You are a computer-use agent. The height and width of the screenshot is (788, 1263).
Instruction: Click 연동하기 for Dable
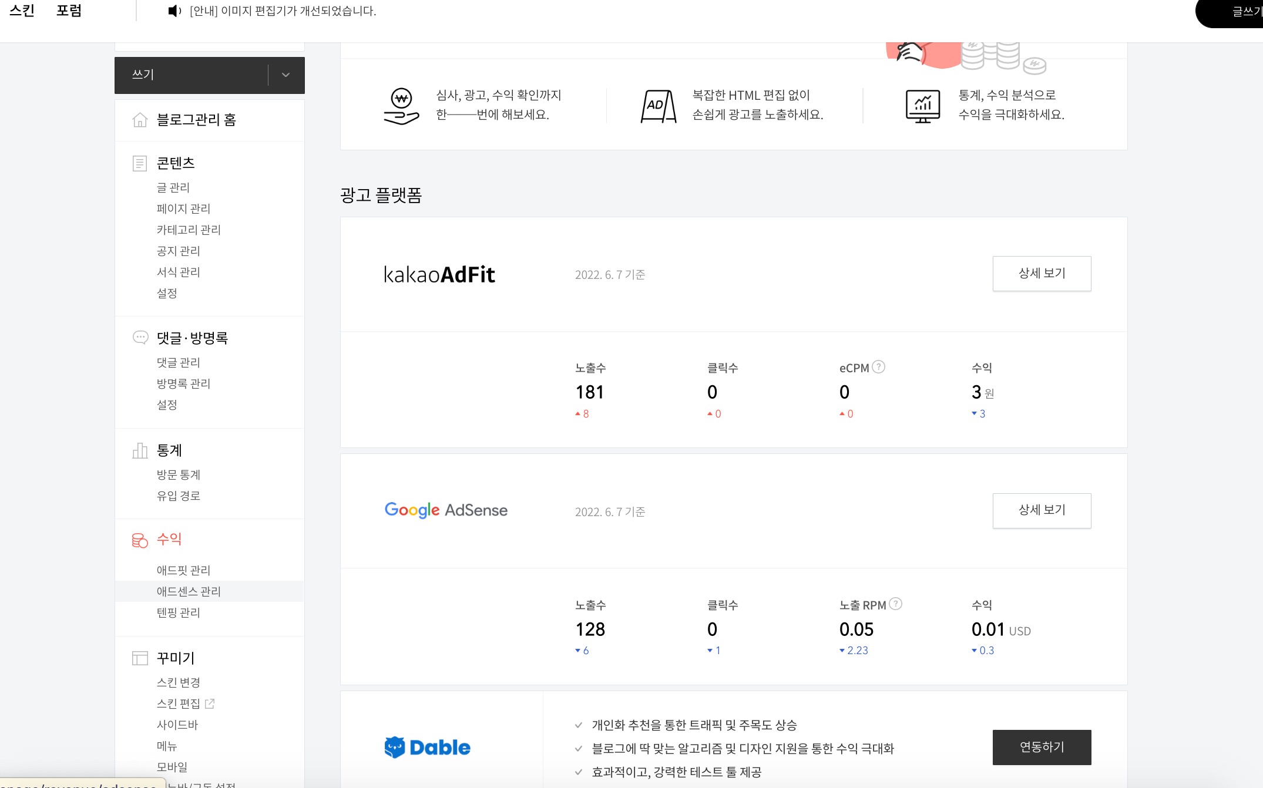1042,747
